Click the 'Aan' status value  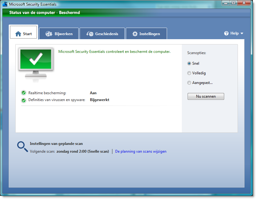(x=93, y=93)
